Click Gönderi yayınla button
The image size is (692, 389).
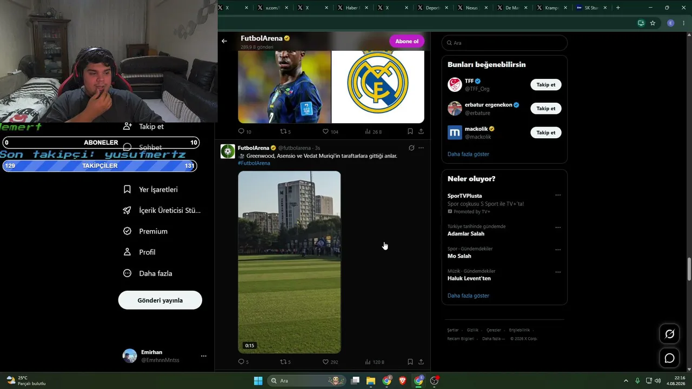coord(160,300)
